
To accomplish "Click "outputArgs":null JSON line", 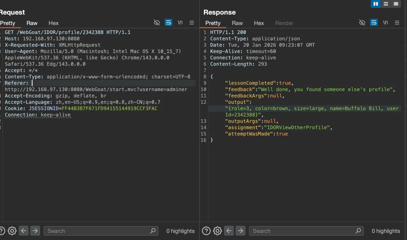I will pyautogui.click(x=251, y=121).
